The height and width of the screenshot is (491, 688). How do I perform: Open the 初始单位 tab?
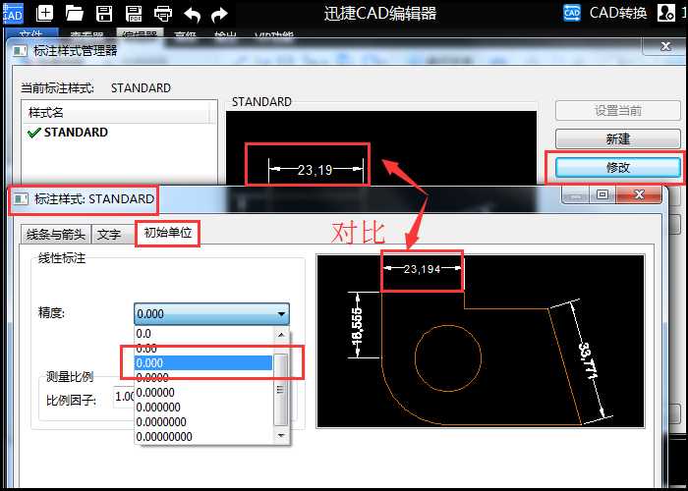(x=168, y=233)
